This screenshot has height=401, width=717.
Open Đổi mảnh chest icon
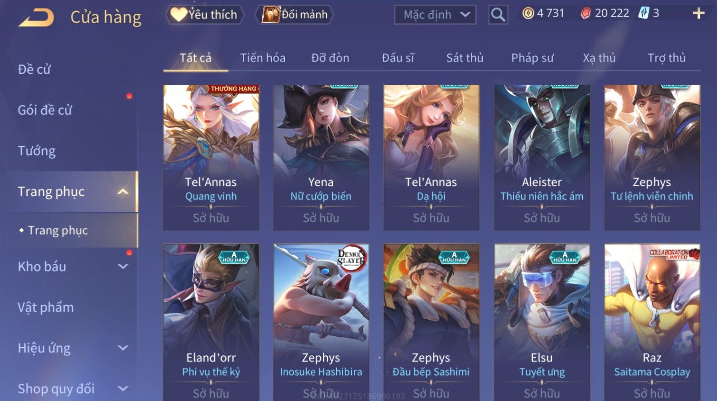click(271, 15)
